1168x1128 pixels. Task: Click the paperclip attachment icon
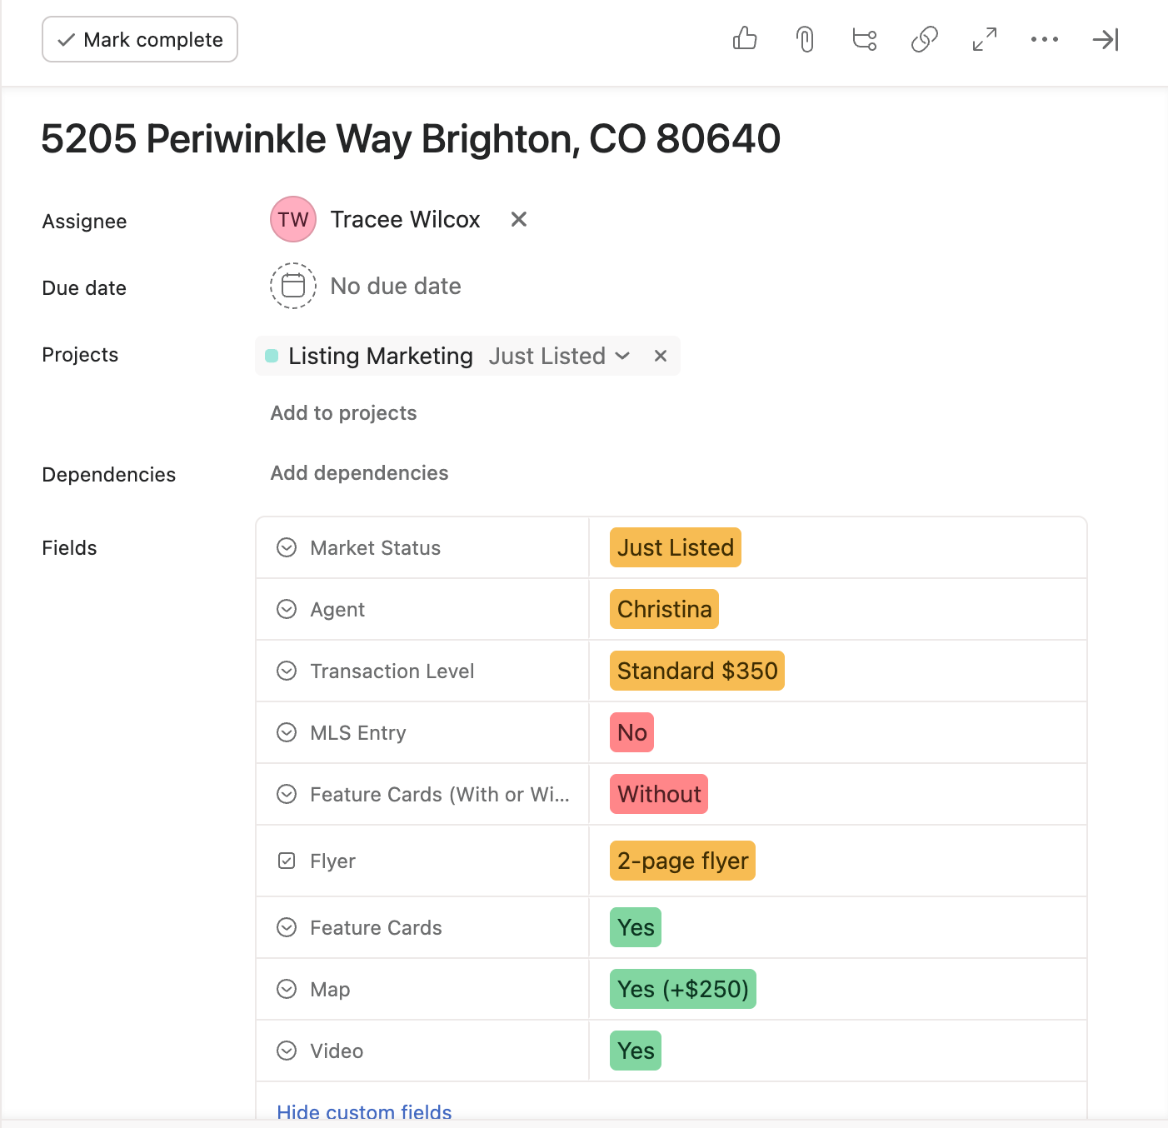click(805, 39)
